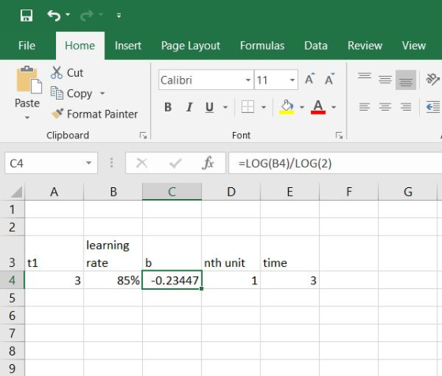Open the Page Layout tab
Screen dimensions: 442x376
point(190,47)
